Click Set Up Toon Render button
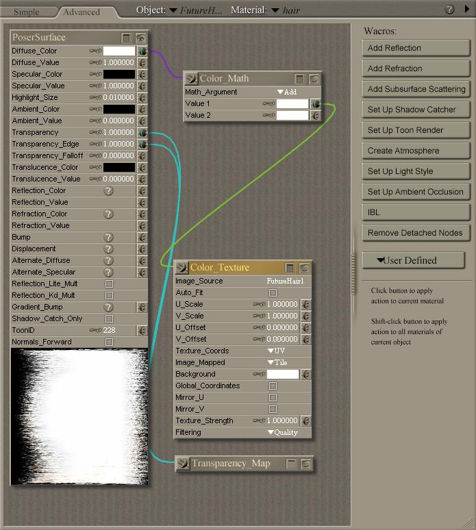The image size is (476, 530). pyautogui.click(x=416, y=130)
